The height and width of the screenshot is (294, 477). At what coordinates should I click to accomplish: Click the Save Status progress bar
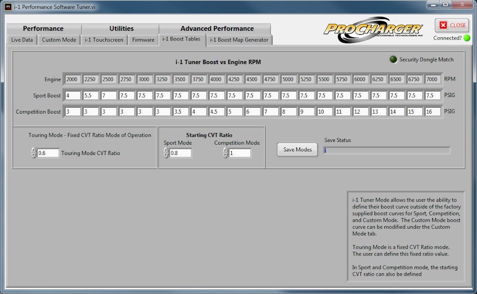[387, 150]
